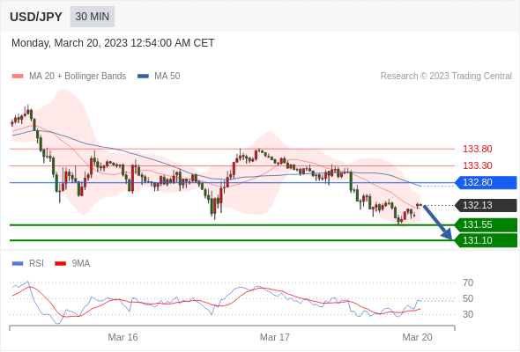
Task: Click the blue 132.80 pivot price tag
Action: point(486,182)
